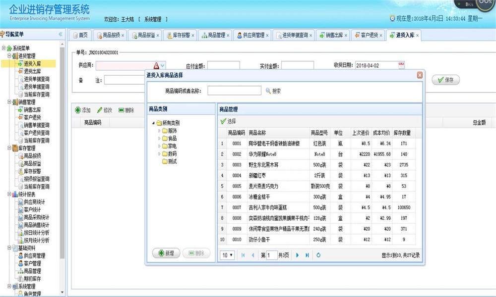
Task: Click the 删除 button in main toolbar
Action: click(x=126, y=110)
